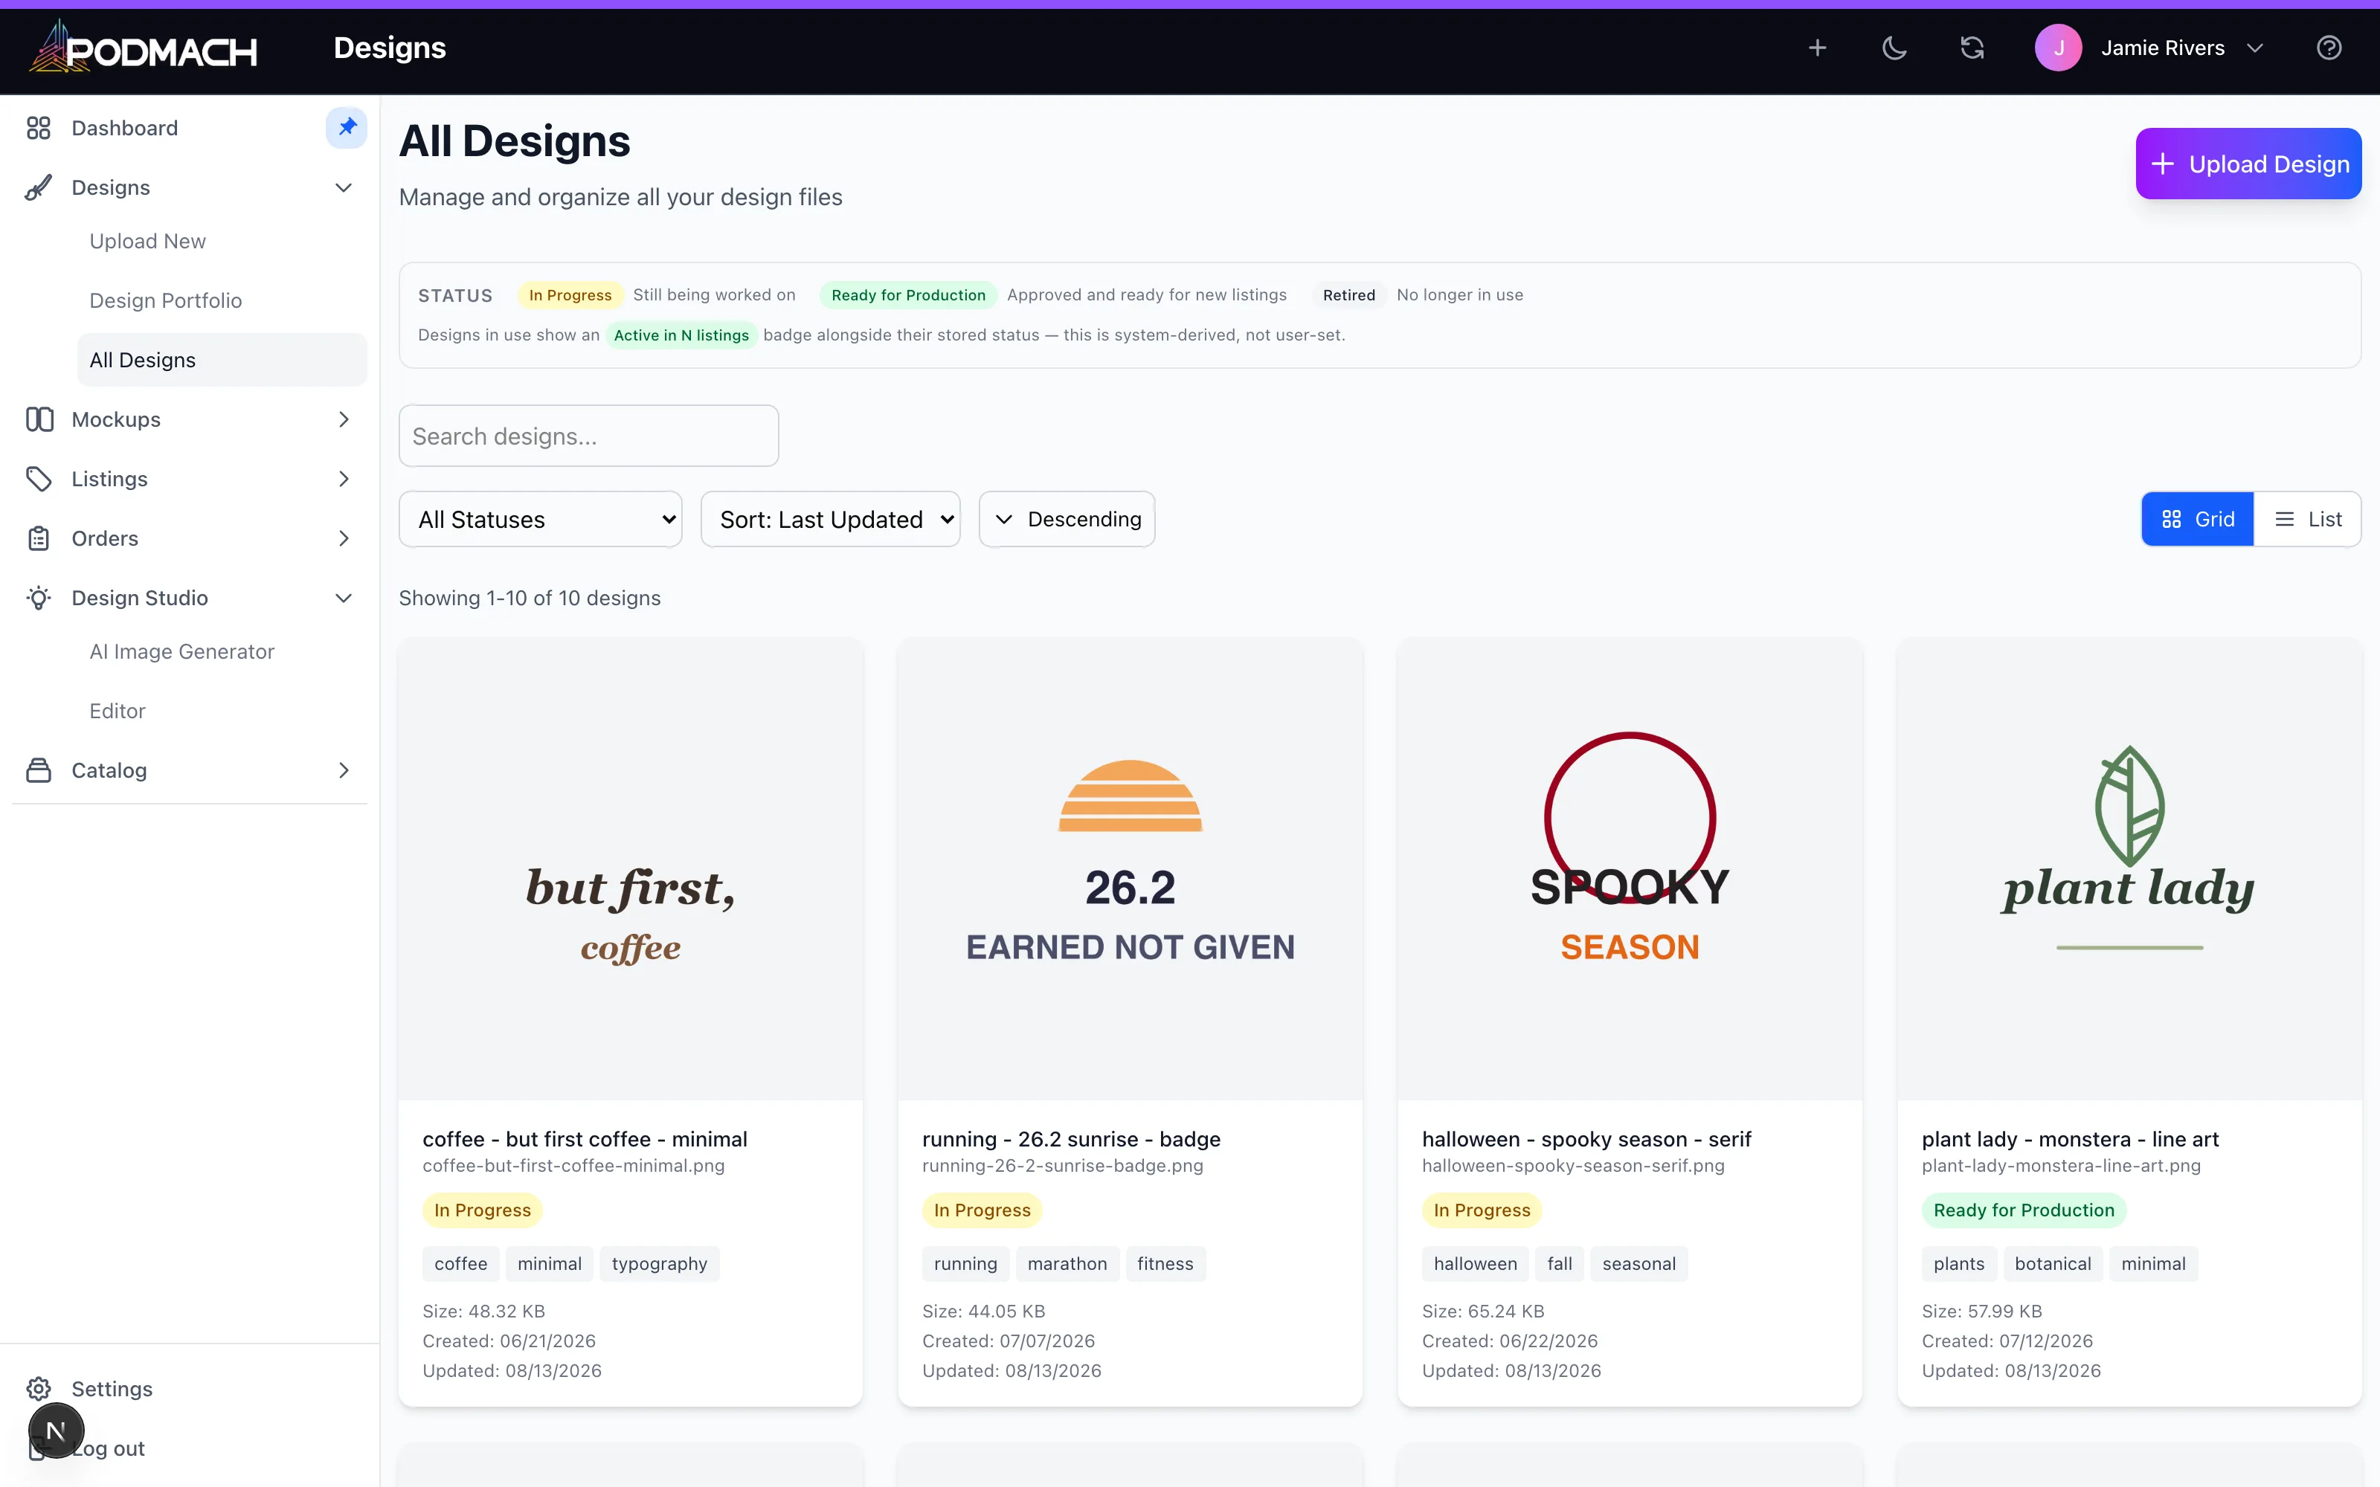Open Settings in the sidebar
Screen dimensions: 2380x1487
click(112, 1389)
